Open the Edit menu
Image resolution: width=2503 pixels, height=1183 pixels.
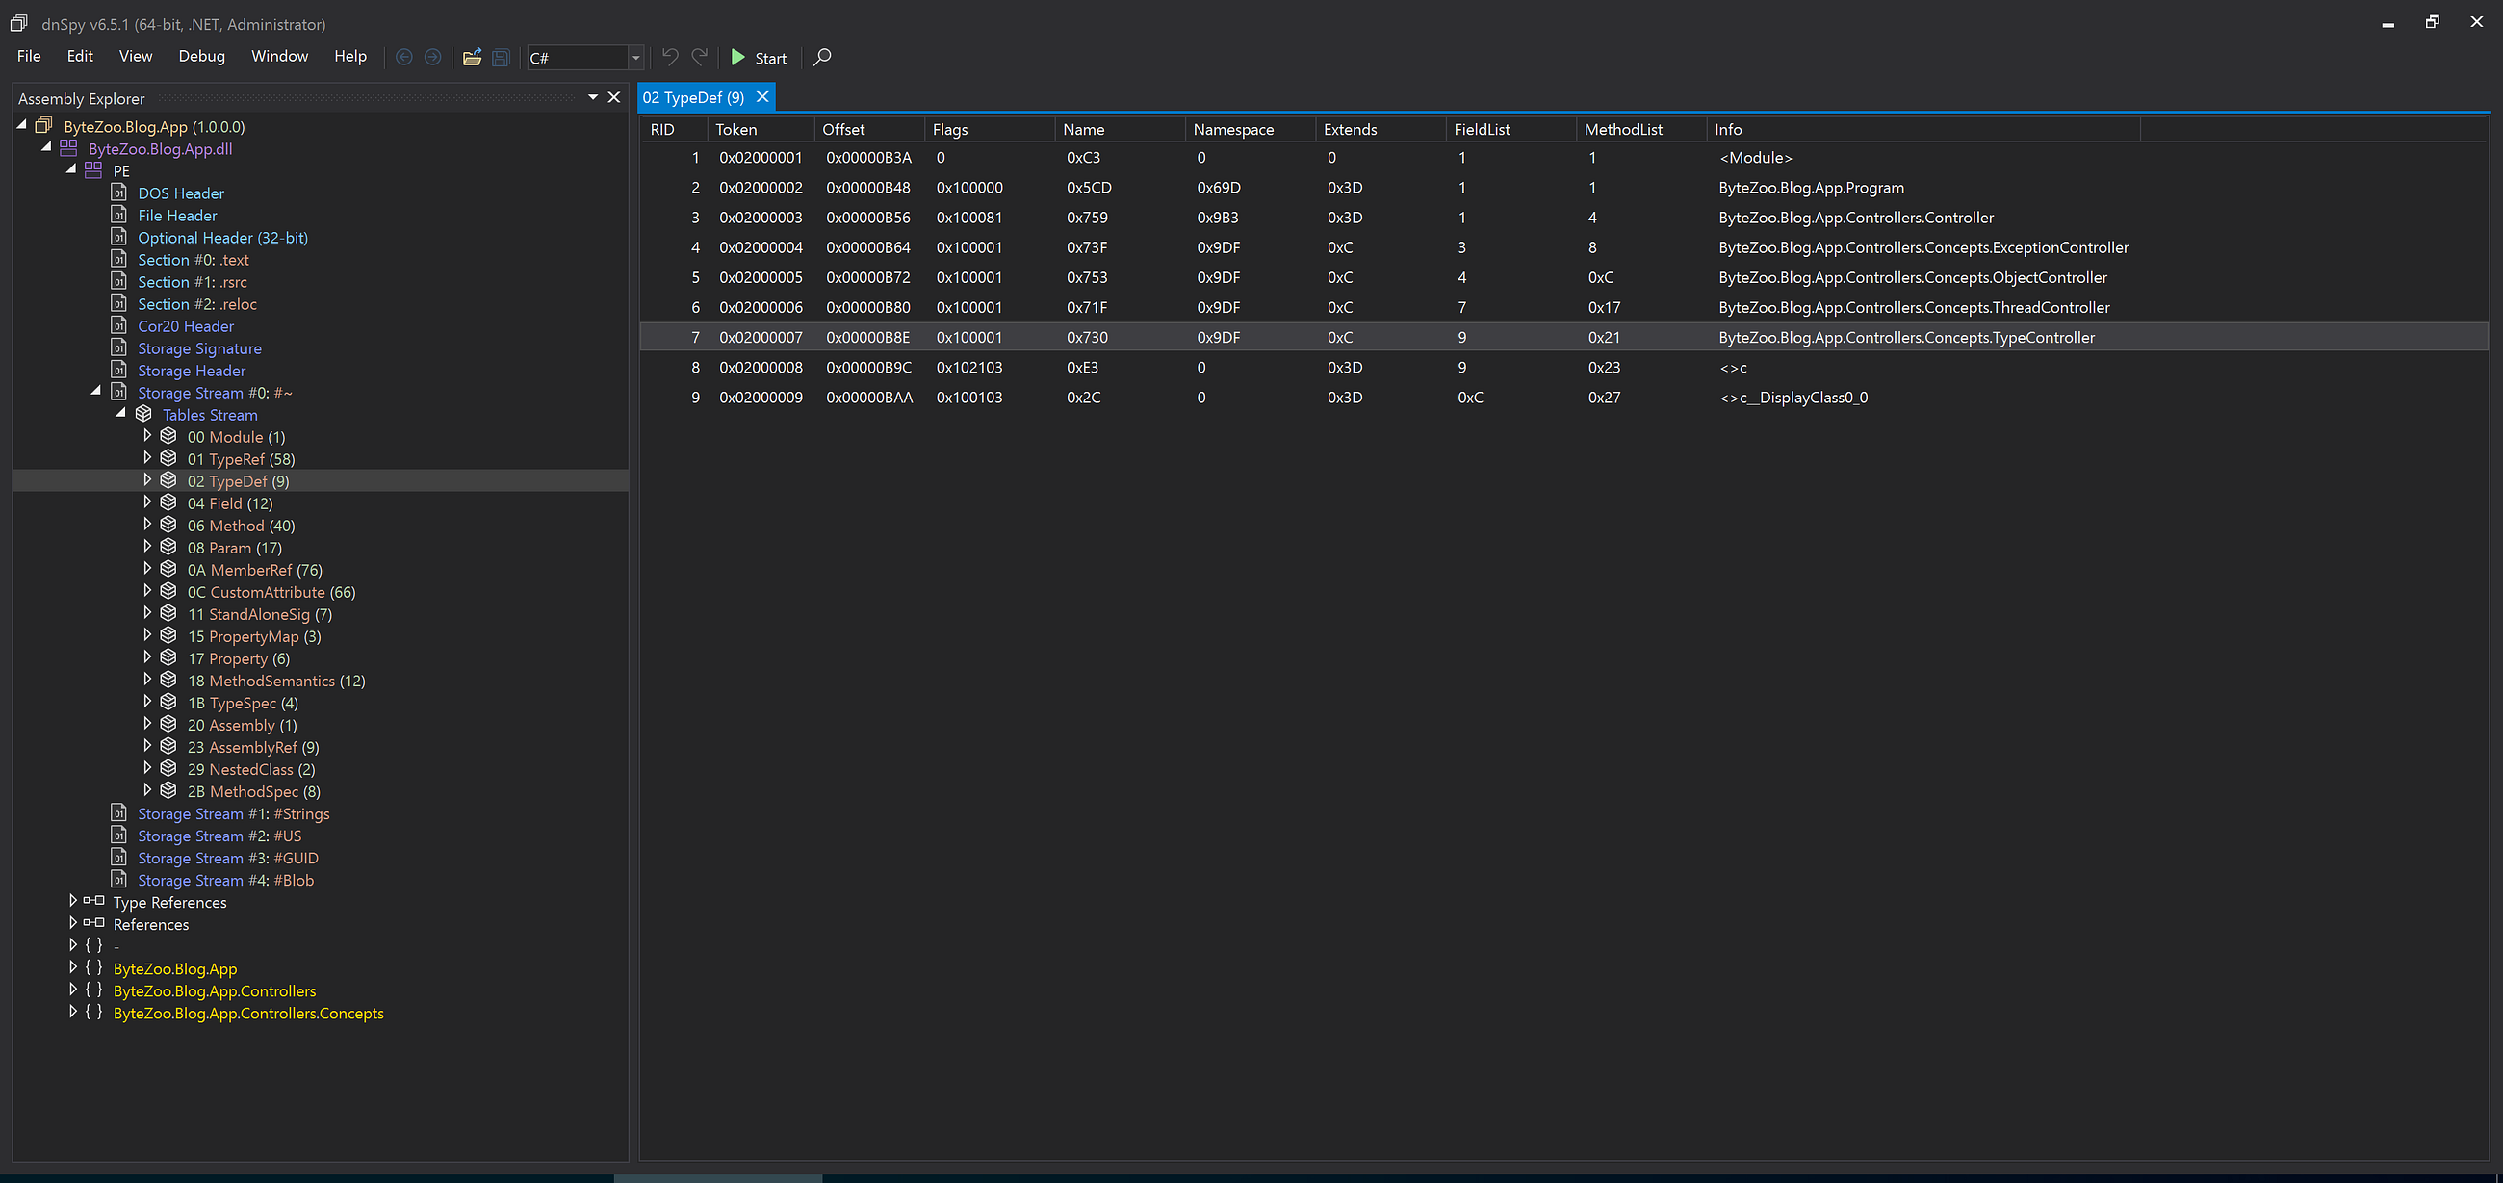[80, 57]
